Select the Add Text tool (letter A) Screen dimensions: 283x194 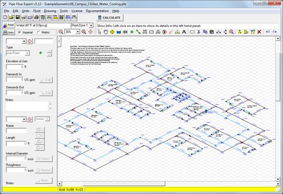[x=184, y=32]
